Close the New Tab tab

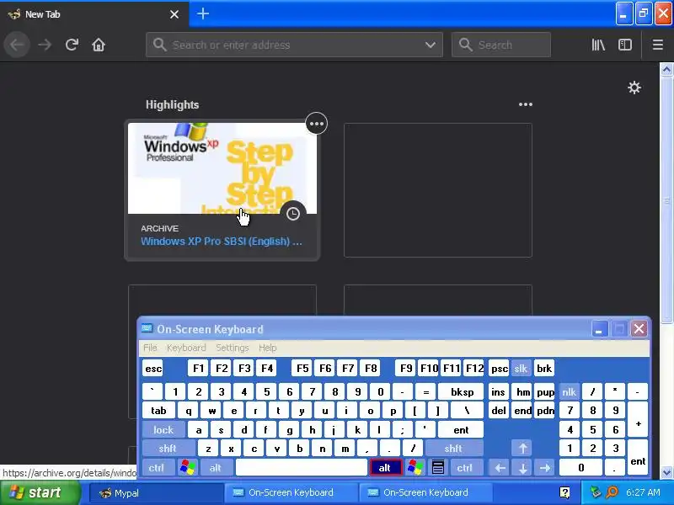pyautogui.click(x=174, y=14)
